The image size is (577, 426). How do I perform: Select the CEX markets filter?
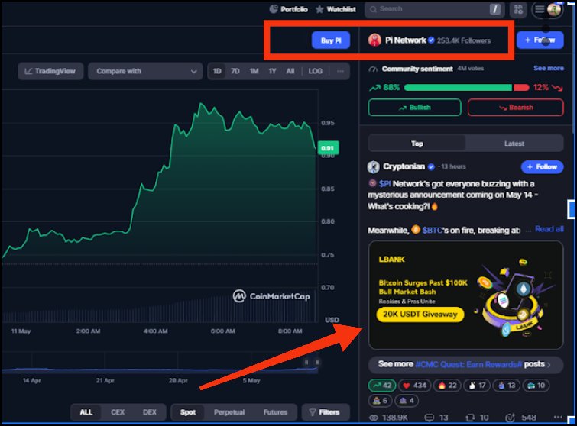click(118, 412)
